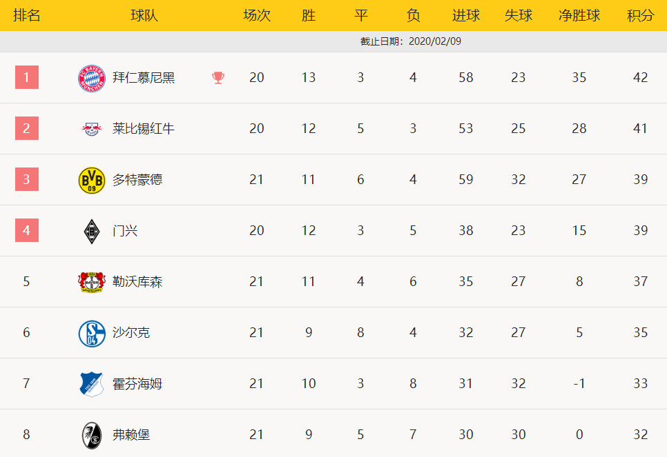Click the red rank 4 badge
Viewport: 667px width, 457px height.
pos(27,230)
